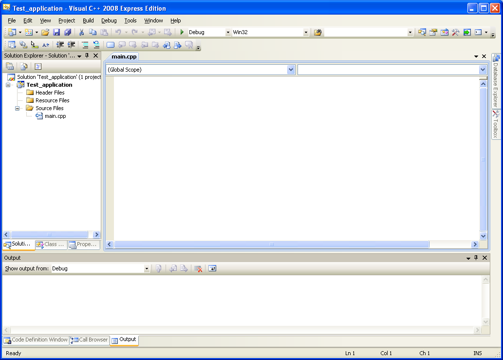Switch to the Class View tab
Screen dimensions: 503x360
[x=51, y=245]
